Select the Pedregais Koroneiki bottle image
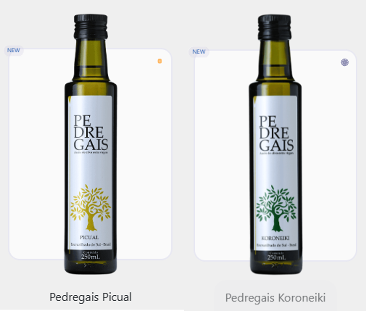The width and height of the screenshot is (366, 311). (x=276, y=145)
